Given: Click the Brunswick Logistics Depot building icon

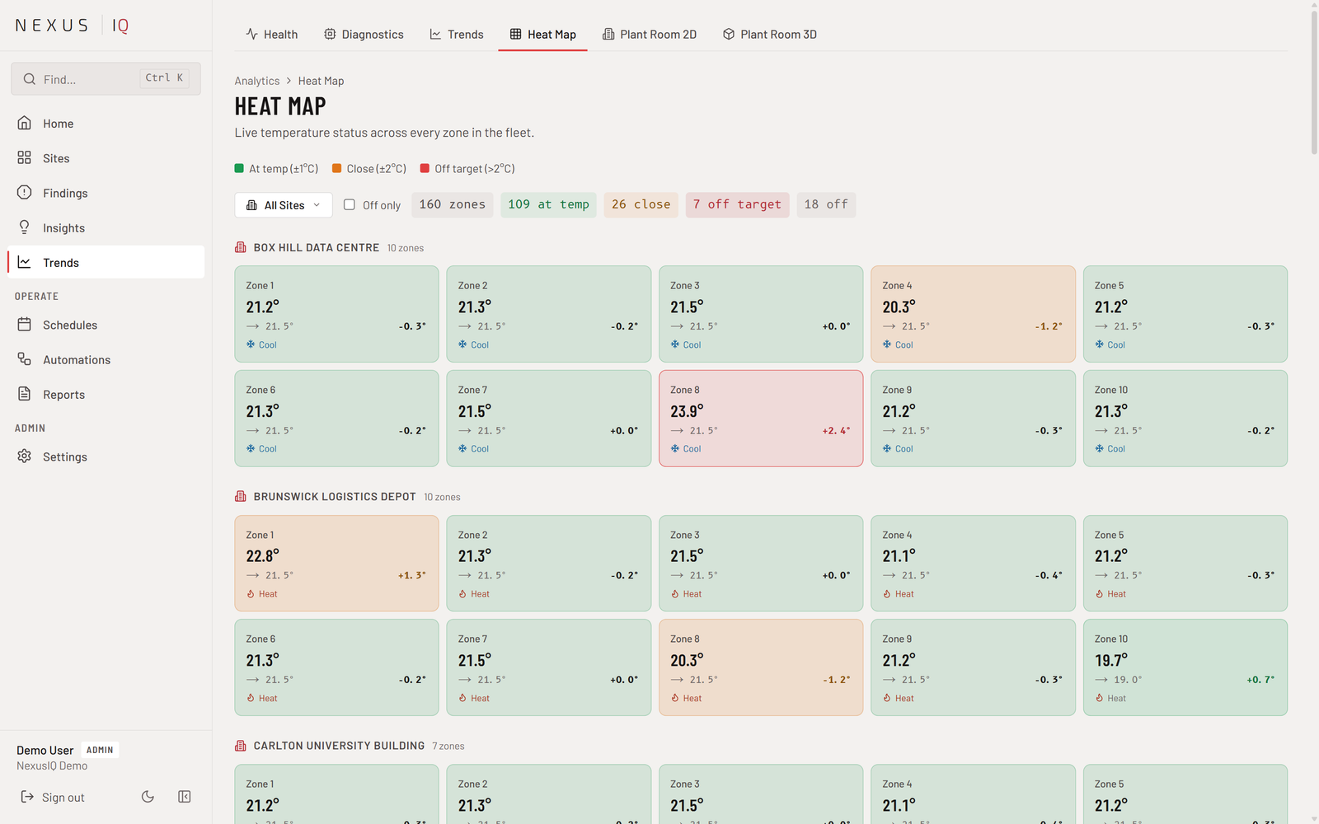Looking at the screenshot, I should pyautogui.click(x=241, y=496).
